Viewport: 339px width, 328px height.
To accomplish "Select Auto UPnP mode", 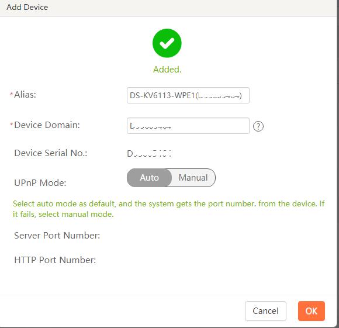I will click(150, 178).
